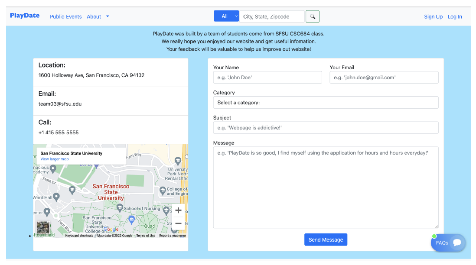The height and width of the screenshot is (265, 476).
Task: Open the FAQs chat bubble
Action: 448,242
